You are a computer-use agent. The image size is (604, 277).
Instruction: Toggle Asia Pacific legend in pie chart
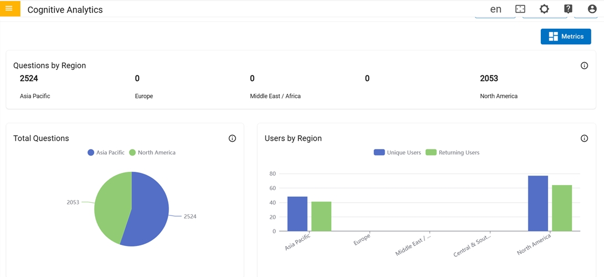[x=106, y=152]
